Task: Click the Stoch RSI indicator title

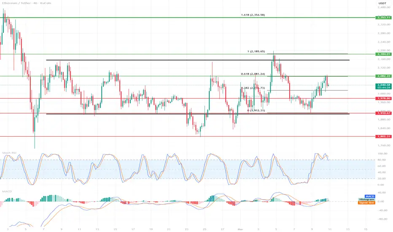Action: [10, 153]
